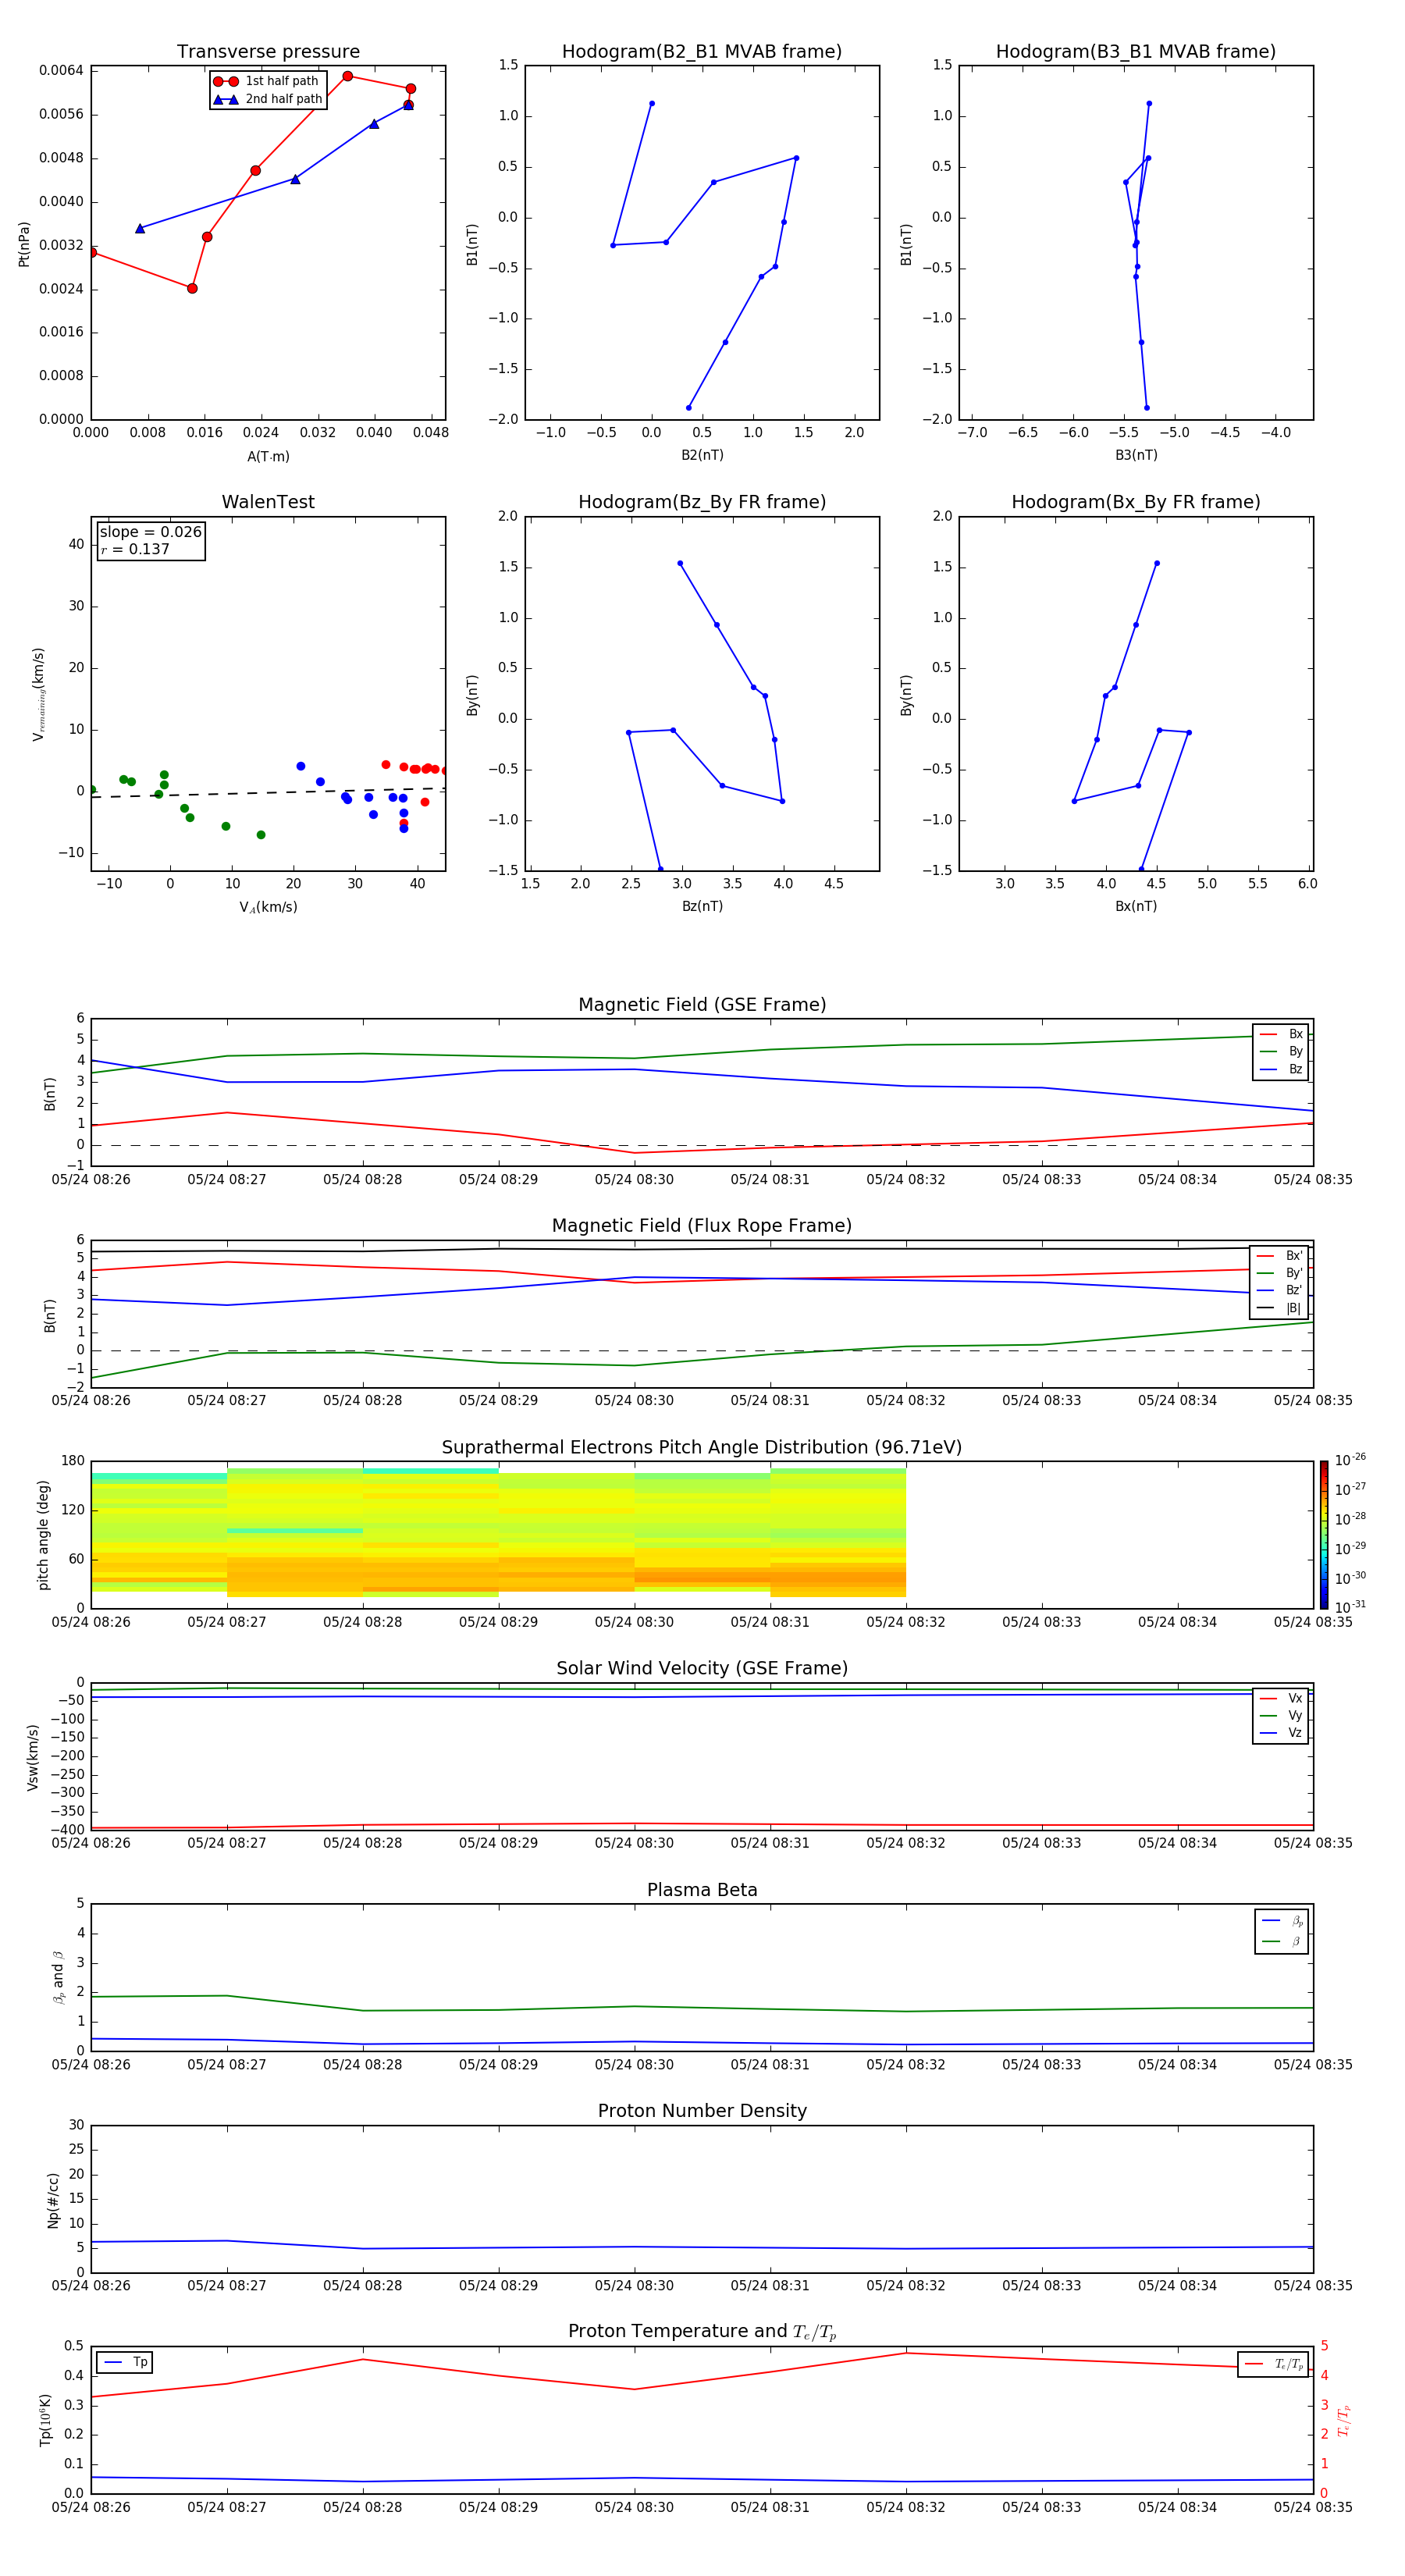1405x2576 pixels.
Task: Click the 'βp and β' y-axis label
Action: coord(58,1977)
